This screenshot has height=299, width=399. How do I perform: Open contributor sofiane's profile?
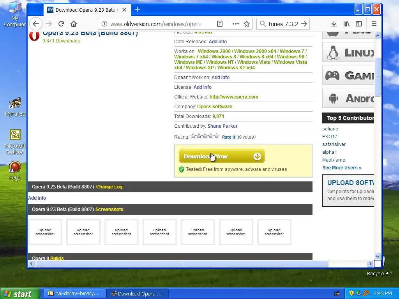pos(330,129)
